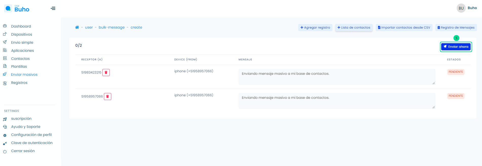This screenshot has width=482, height=166.
Task: Click recipient number 51983423215
Action: (x=91, y=73)
